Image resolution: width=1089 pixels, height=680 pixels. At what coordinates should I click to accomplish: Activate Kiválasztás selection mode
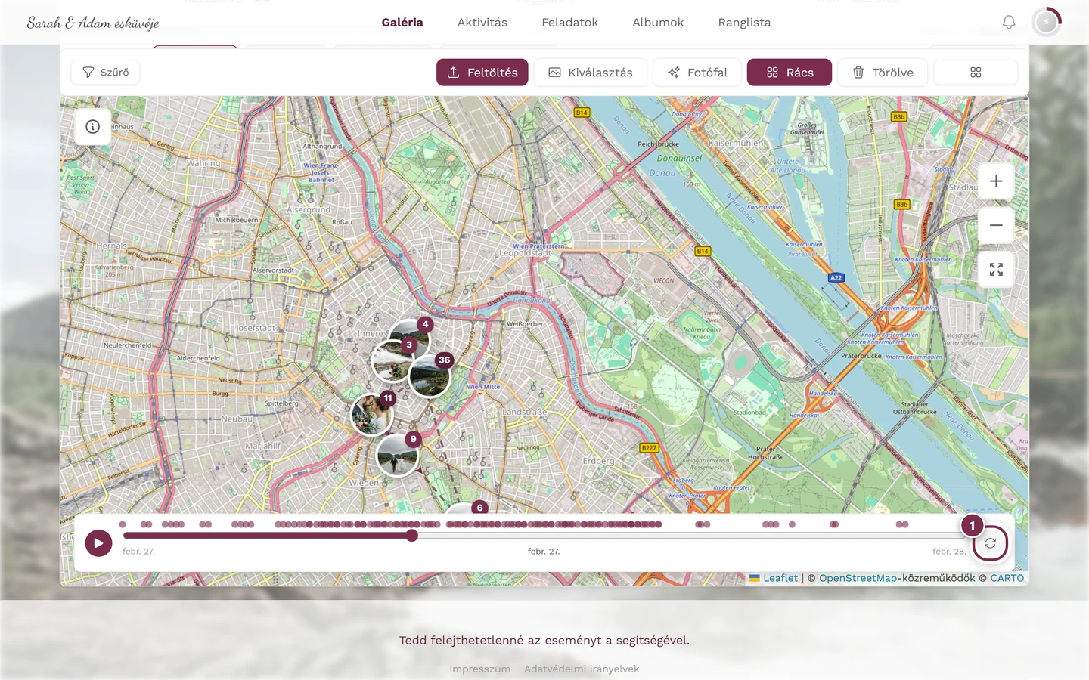591,73
